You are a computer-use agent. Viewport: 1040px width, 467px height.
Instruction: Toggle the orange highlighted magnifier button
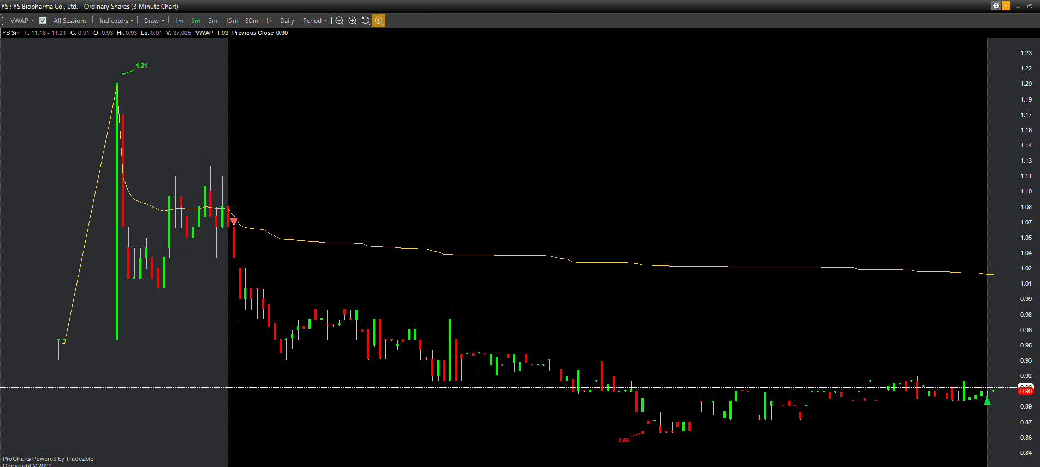point(379,21)
